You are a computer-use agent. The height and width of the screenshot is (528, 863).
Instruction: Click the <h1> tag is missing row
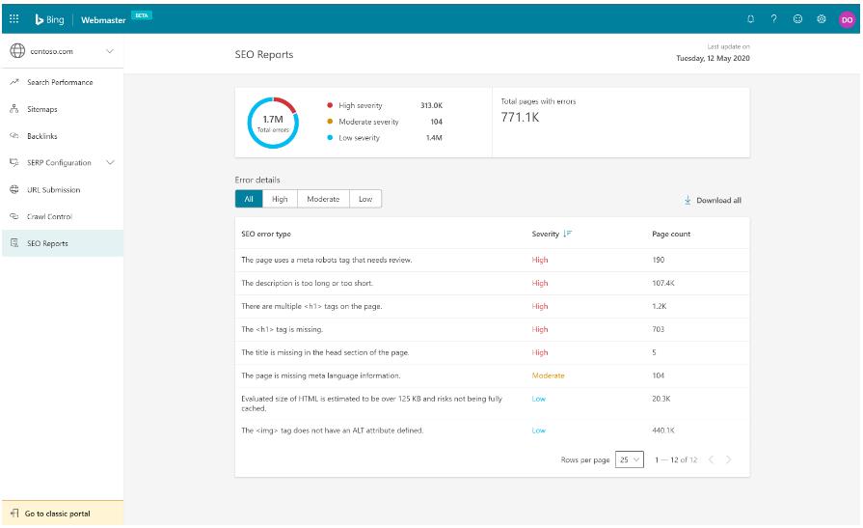(x=492, y=329)
